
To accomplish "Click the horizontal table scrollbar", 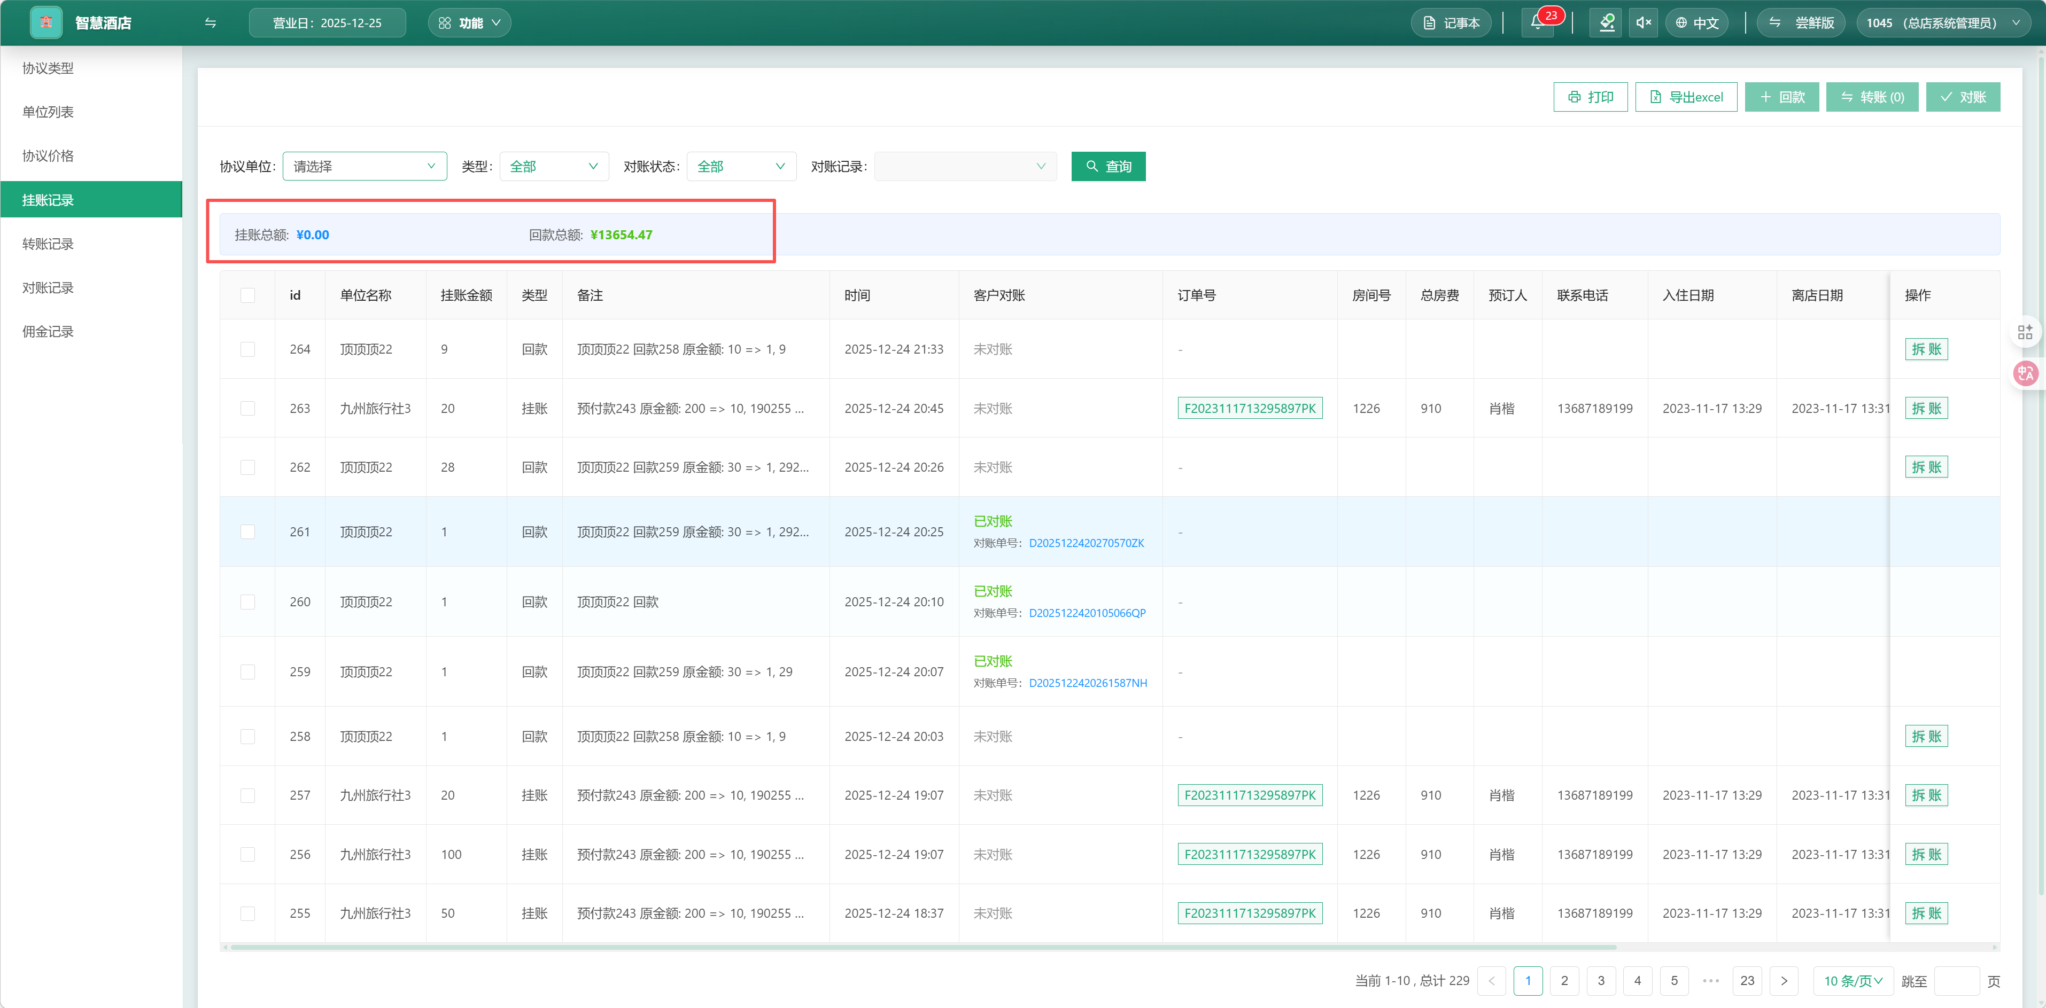I will pos(921,947).
